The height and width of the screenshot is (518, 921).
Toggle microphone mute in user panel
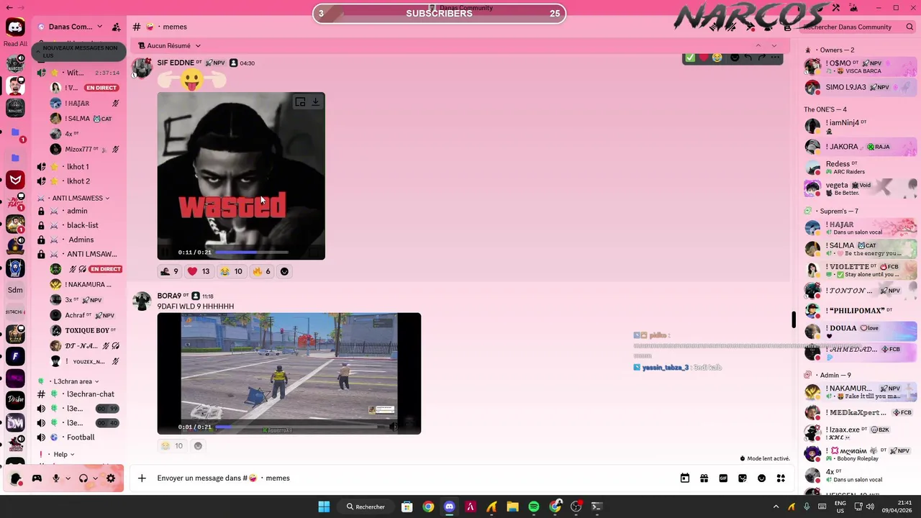(55, 478)
